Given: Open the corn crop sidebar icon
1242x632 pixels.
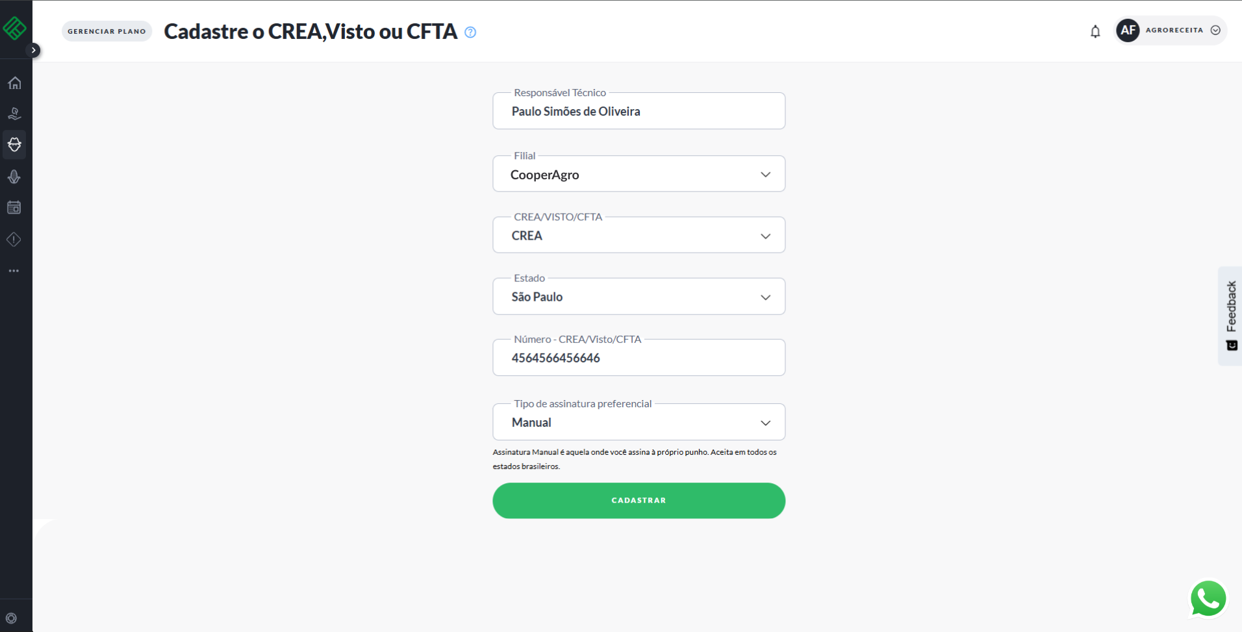Looking at the screenshot, I should tap(14, 177).
